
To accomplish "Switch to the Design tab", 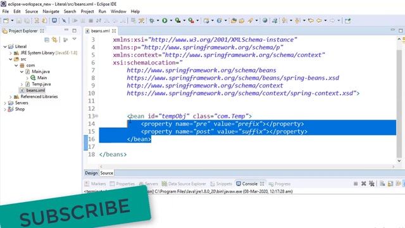I will pos(91,173).
